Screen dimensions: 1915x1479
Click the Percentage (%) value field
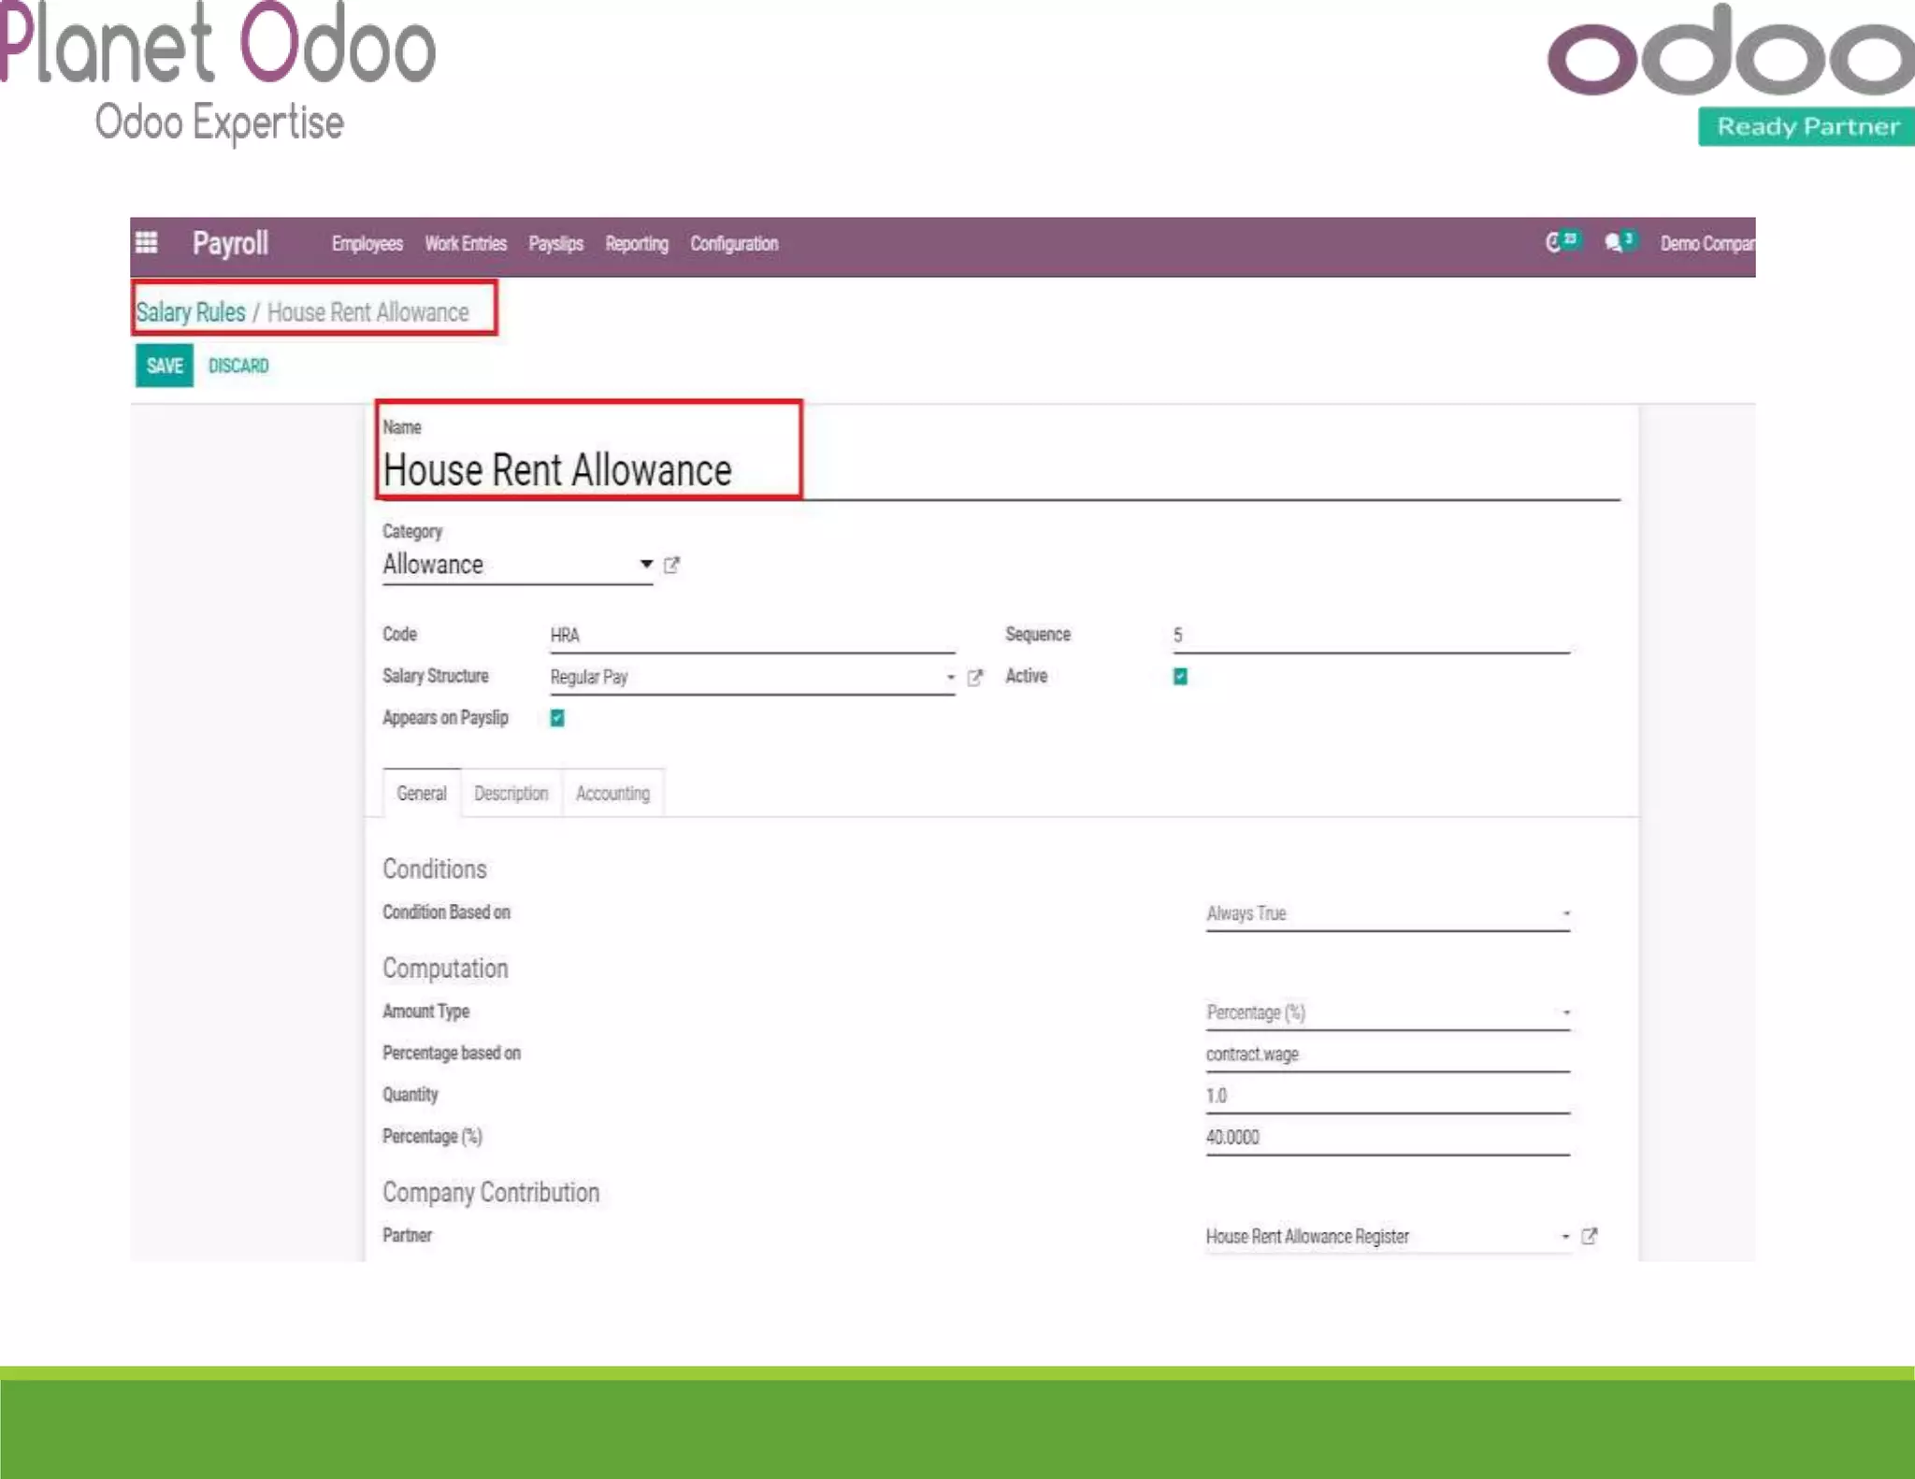tap(1387, 1137)
